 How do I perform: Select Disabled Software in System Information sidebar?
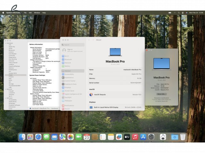14,105
